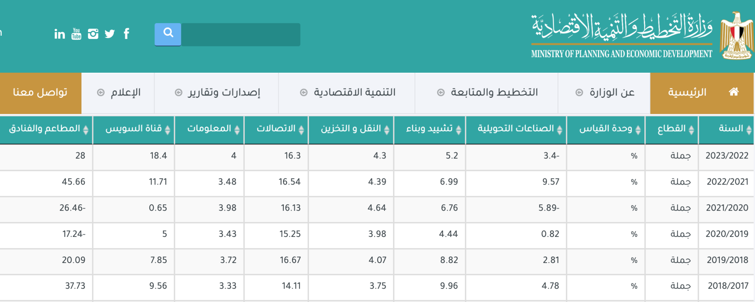
Task: Expand the التنمية الاقتصادية menu
Action: pyautogui.click(x=347, y=93)
